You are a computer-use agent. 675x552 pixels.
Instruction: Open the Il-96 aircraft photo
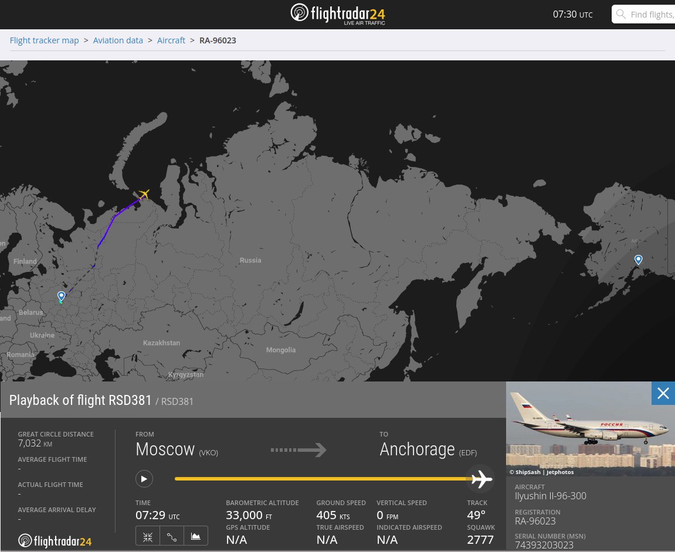pos(590,429)
